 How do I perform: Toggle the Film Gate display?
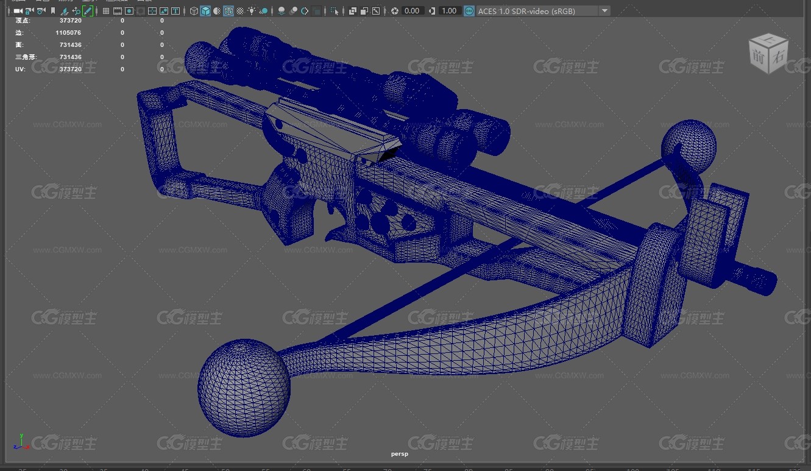(118, 11)
